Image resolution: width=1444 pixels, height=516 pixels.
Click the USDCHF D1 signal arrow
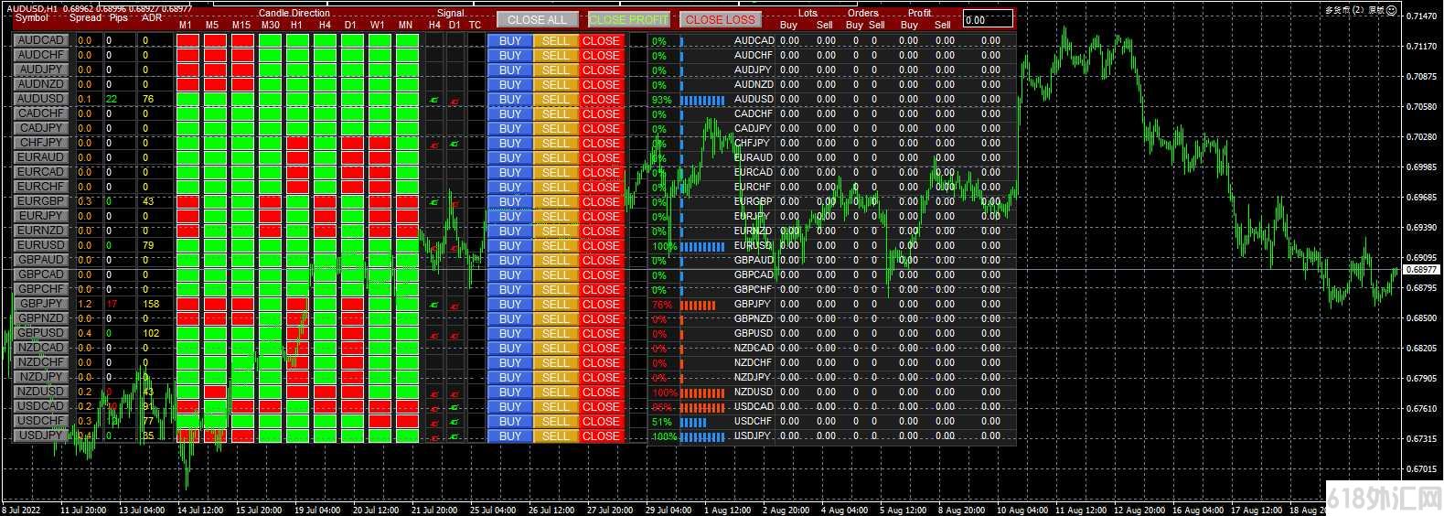(x=455, y=421)
